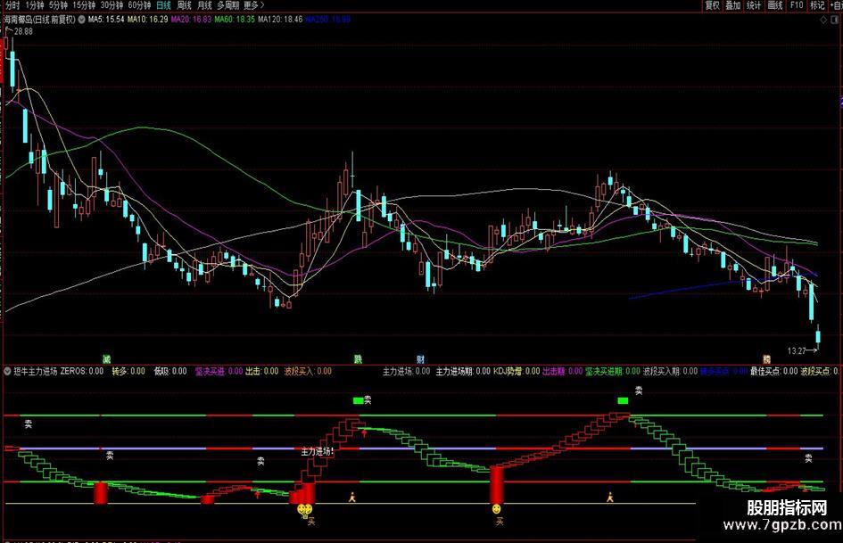The width and height of the screenshot is (843, 543).
Task: Click the 短牛主力进场 indicator name
Action: pyautogui.click(x=35, y=371)
